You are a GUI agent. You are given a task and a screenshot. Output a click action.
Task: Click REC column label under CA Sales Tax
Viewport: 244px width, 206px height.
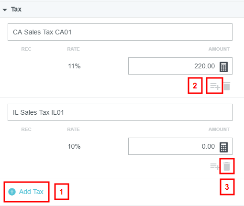pos(26,49)
